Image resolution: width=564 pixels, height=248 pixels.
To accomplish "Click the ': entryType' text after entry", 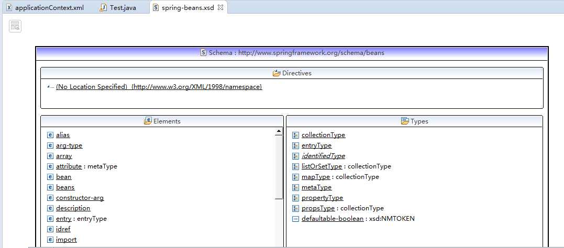I will pyautogui.click(x=90, y=219).
